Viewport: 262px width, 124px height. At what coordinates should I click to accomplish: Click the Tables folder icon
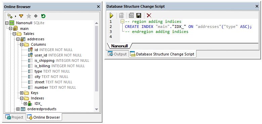[x=19, y=34]
